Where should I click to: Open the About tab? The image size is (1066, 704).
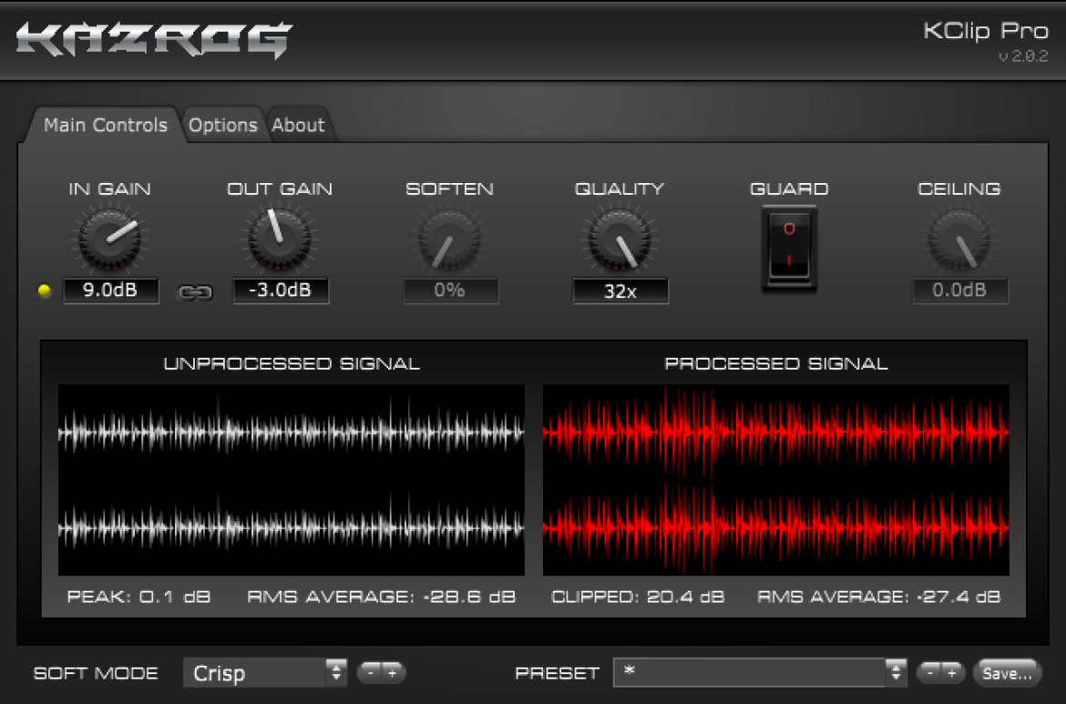299,125
